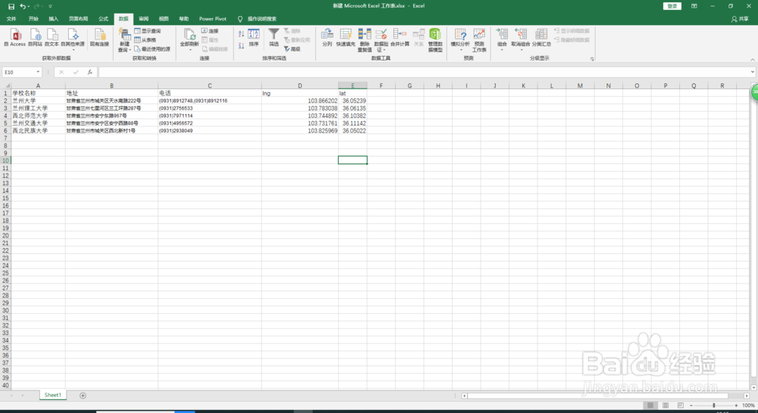Click the Save icon in Quick Access Toolbar
758x413 pixels.
(x=11, y=6)
